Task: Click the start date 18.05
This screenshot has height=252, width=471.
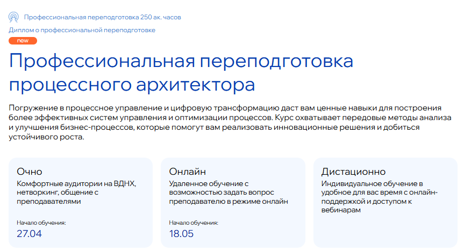Action: 181,233
